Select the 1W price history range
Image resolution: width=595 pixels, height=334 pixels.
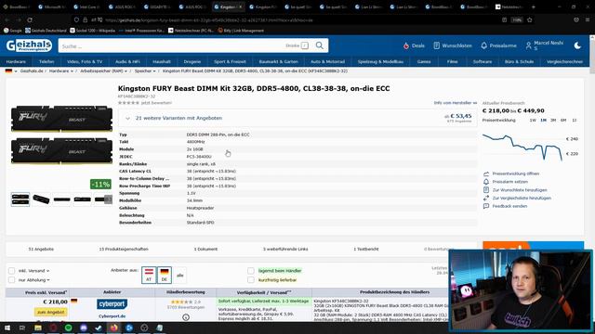pyautogui.click(x=533, y=120)
